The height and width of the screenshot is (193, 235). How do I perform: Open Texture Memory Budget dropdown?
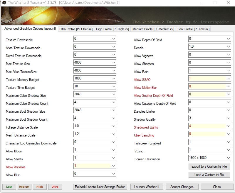coord(95,79)
